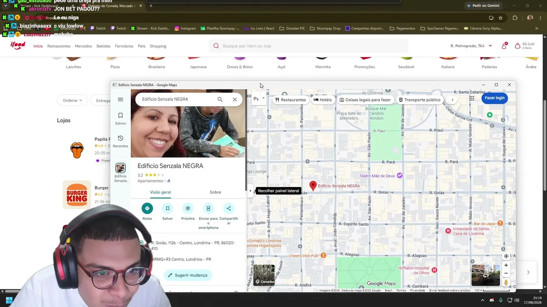This screenshot has height=307, width=547.
Task: Filter map by Transporte público chip
Action: coord(420,100)
